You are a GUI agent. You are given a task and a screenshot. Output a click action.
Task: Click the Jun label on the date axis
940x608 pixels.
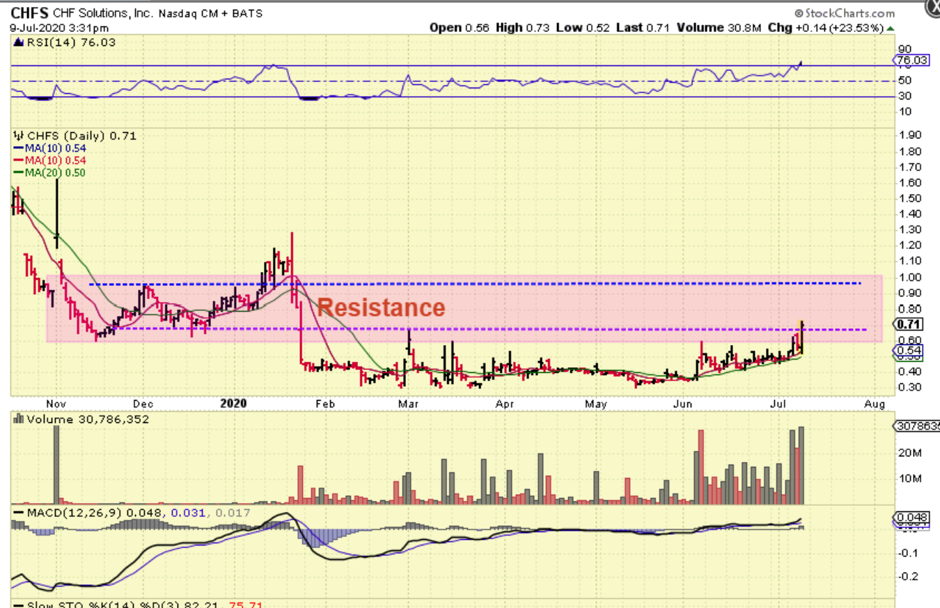[684, 403]
